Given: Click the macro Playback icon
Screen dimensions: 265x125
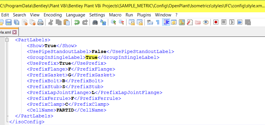Looking at the screenshot, I should 232,22.
